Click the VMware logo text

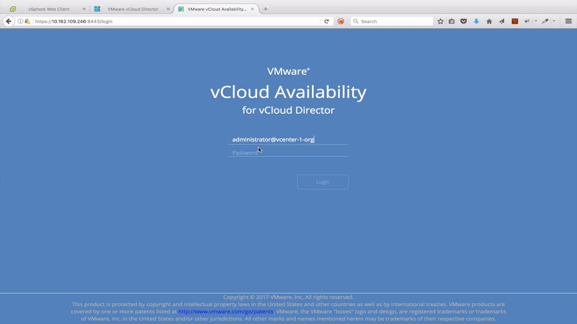pos(288,71)
